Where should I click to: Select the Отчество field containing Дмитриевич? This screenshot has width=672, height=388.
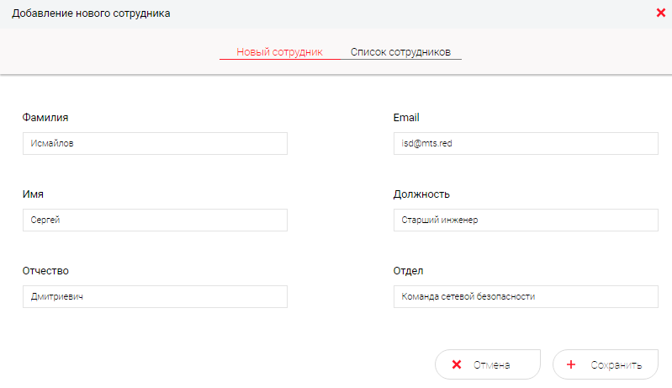pos(155,297)
